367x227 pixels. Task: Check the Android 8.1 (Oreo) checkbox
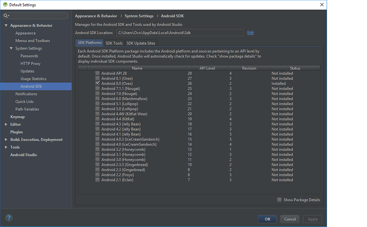[97, 78]
